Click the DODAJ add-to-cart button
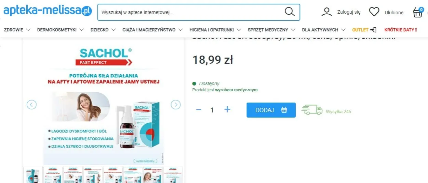428x183 pixels. point(271,110)
